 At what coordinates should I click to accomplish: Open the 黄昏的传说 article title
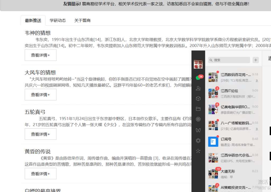click(x=38, y=152)
